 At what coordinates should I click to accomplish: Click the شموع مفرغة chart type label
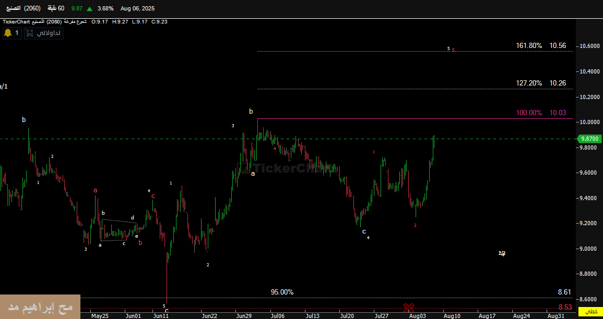pyautogui.click(x=76, y=22)
